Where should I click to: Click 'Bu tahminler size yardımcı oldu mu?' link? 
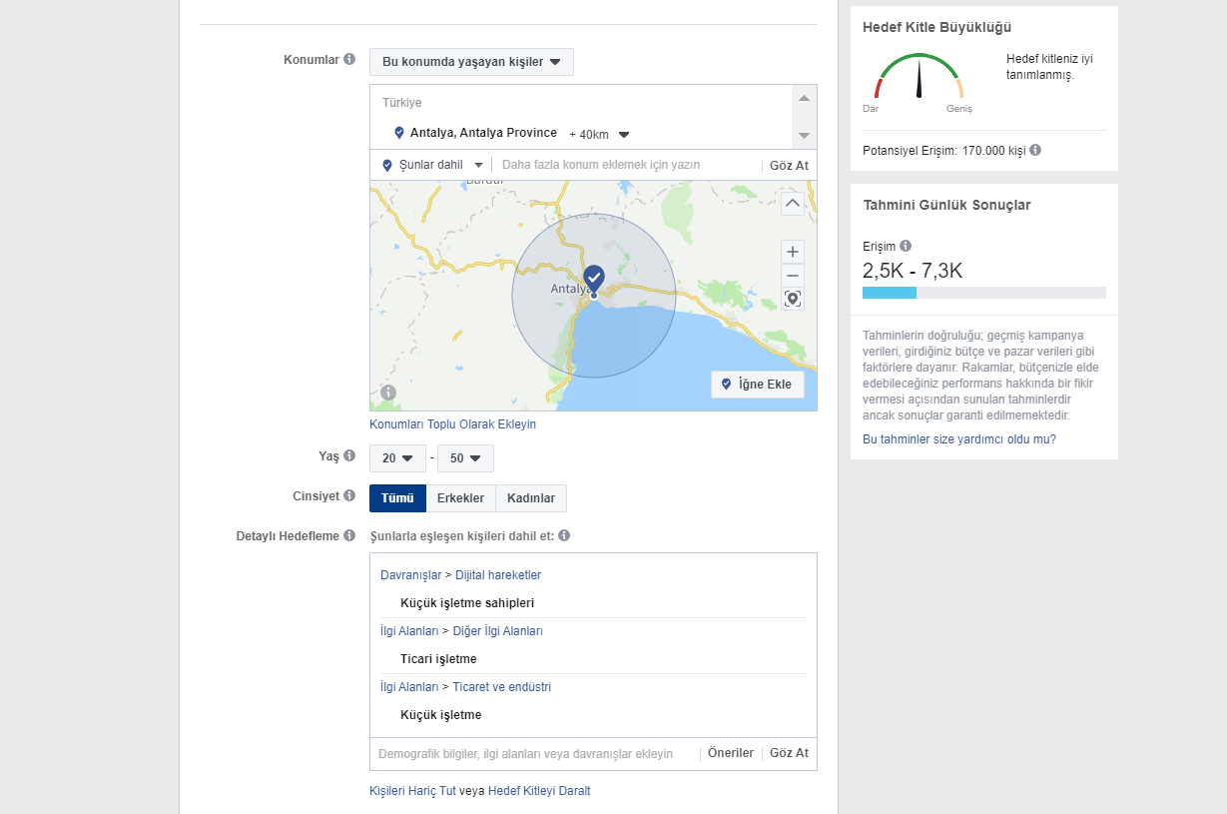tap(959, 439)
